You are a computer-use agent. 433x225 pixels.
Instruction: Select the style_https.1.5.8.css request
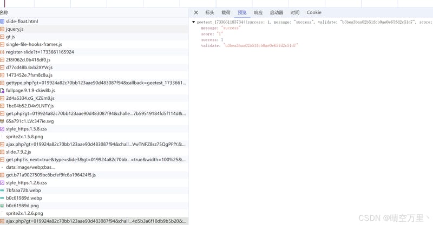point(94,129)
